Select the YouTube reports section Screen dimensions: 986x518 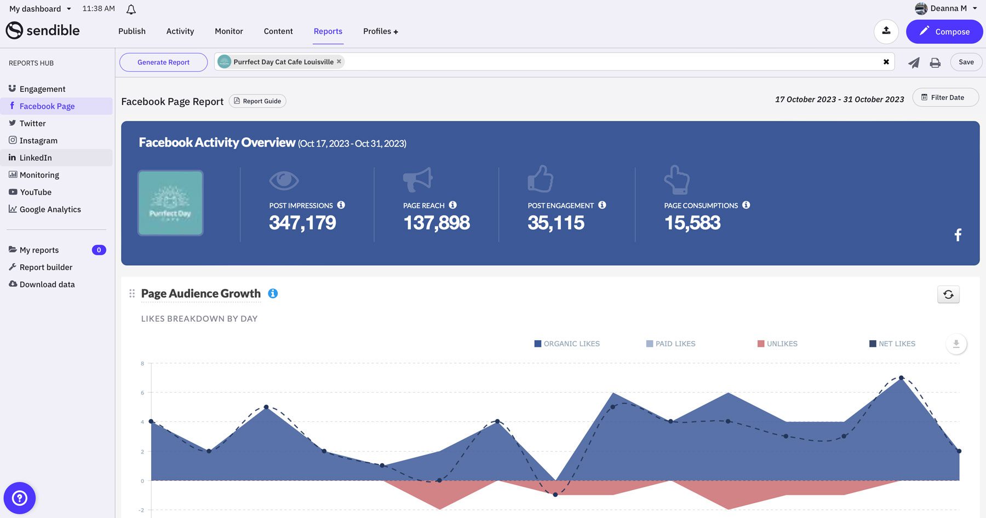point(36,192)
